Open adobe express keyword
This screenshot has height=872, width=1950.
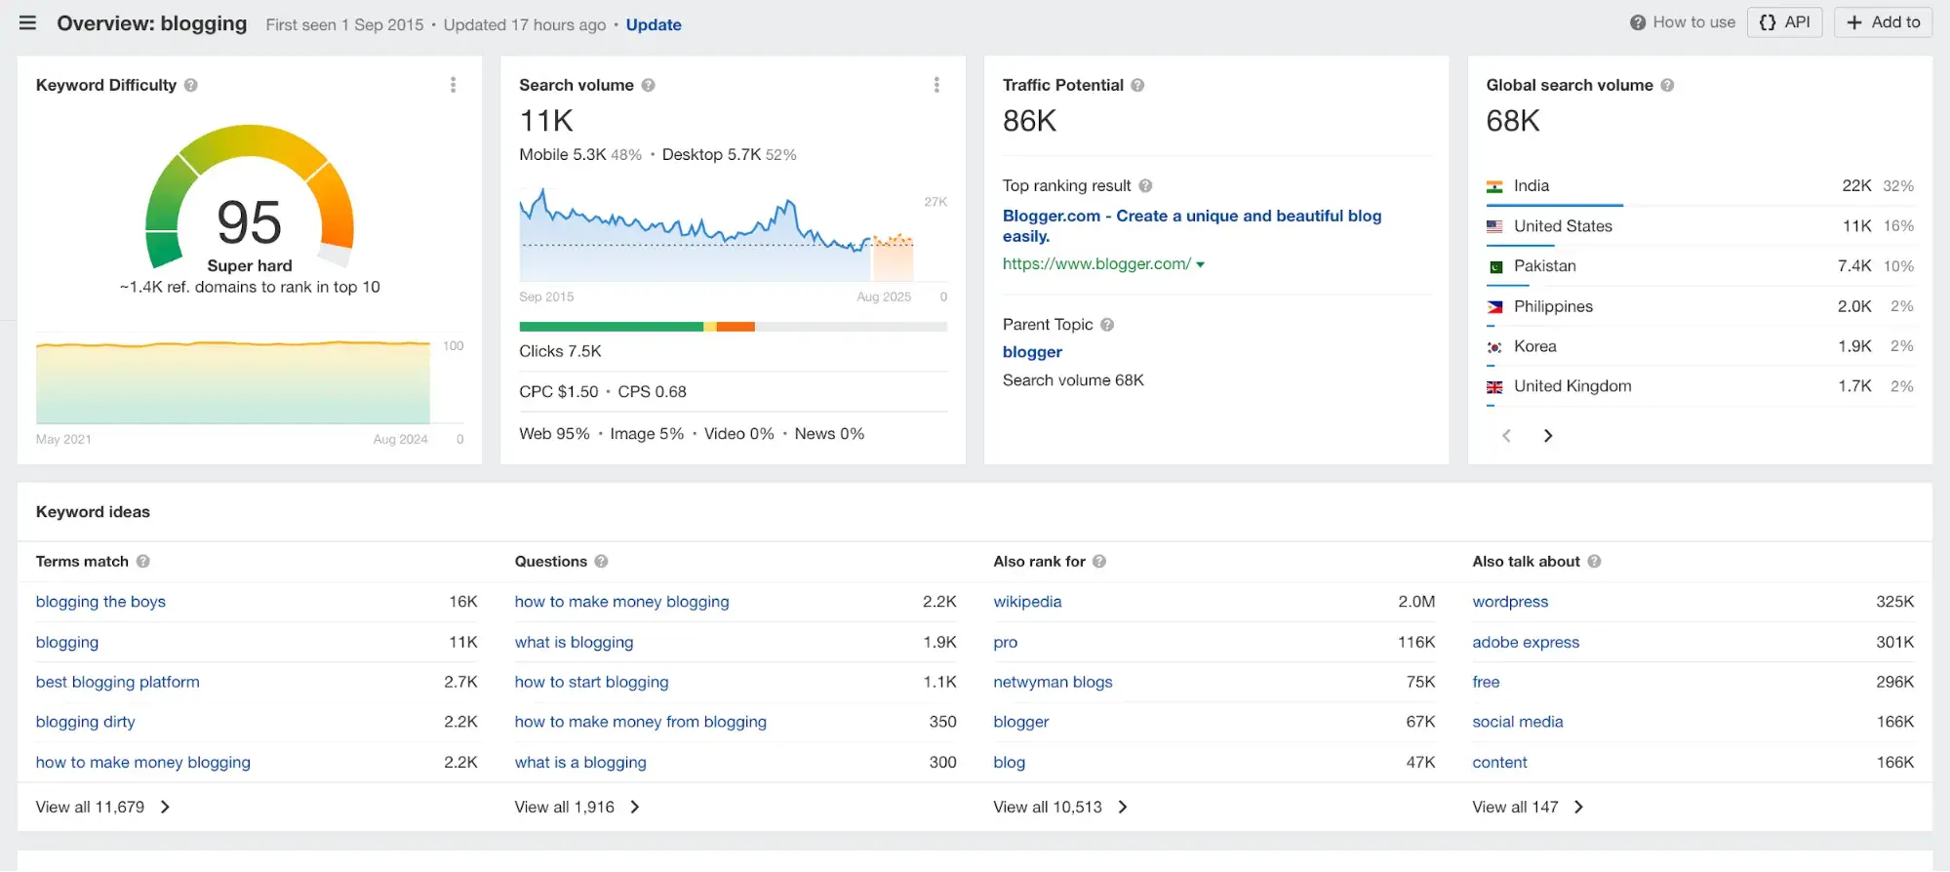point(1526,642)
